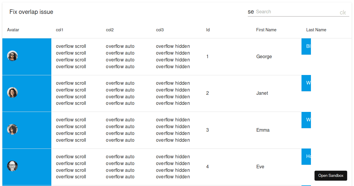Select the col1 column header
Screen dimensions: 354x186
click(x=59, y=30)
